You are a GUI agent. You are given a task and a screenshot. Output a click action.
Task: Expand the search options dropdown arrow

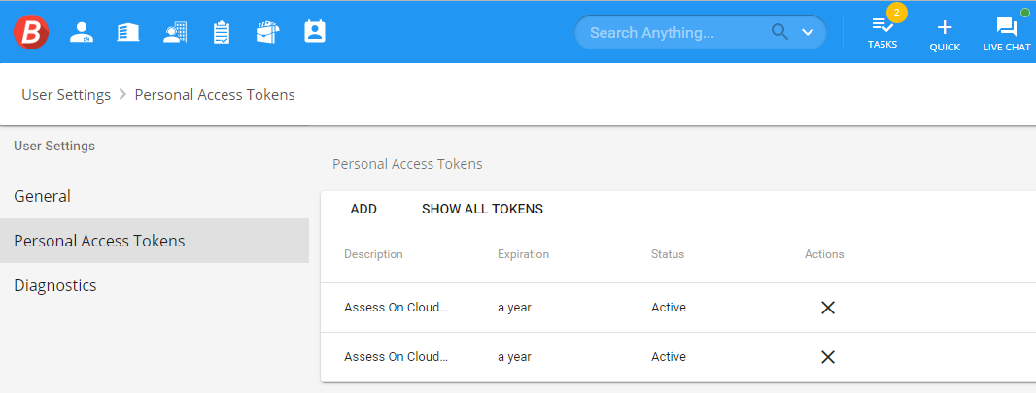coord(808,32)
